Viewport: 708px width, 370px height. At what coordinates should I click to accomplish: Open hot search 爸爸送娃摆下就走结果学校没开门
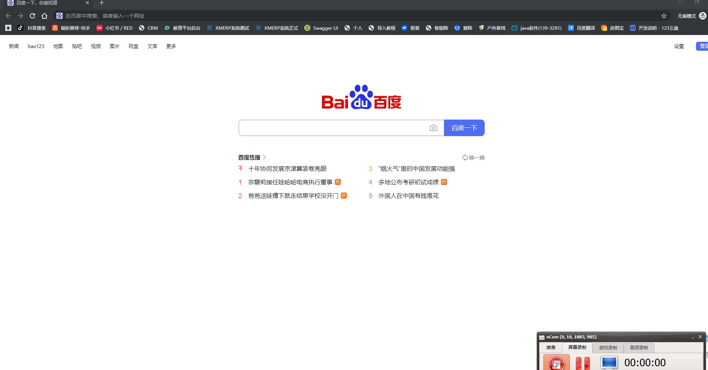pos(293,196)
